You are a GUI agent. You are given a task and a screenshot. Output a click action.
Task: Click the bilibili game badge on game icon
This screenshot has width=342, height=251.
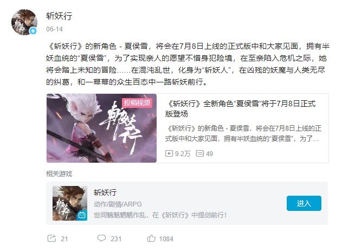[82, 215]
